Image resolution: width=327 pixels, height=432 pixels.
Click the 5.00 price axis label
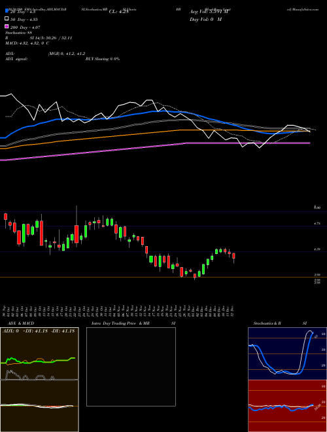click(317, 207)
